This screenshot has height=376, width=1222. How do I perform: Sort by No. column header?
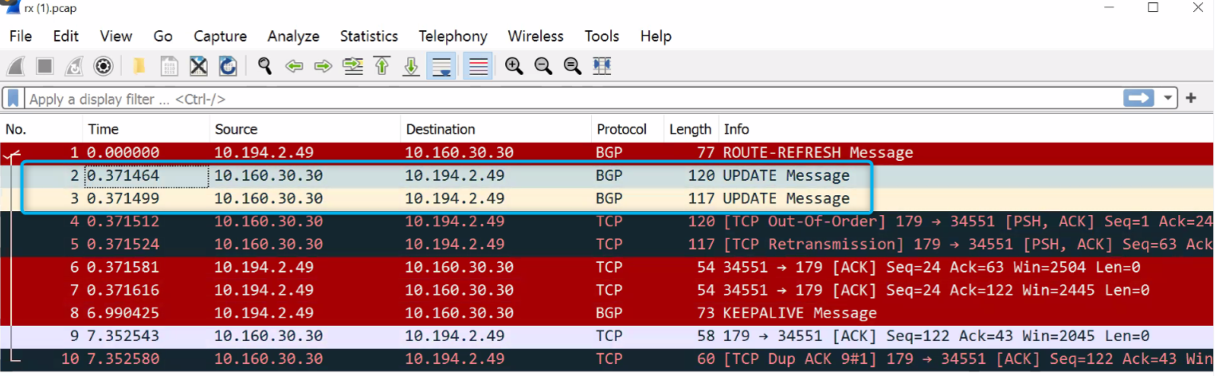point(41,129)
